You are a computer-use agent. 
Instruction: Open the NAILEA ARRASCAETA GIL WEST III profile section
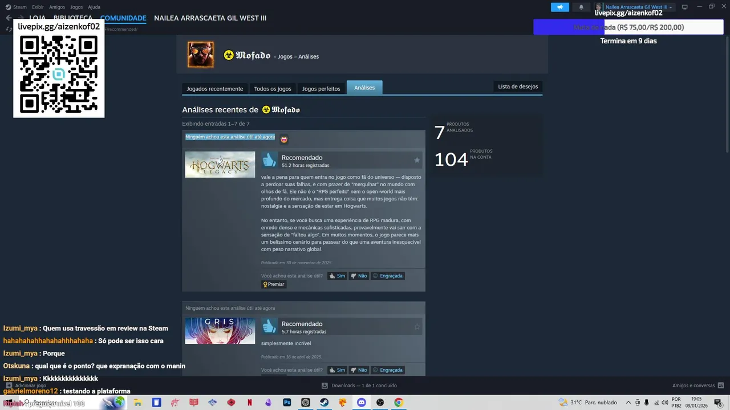pyautogui.click(x=210, y=18)
